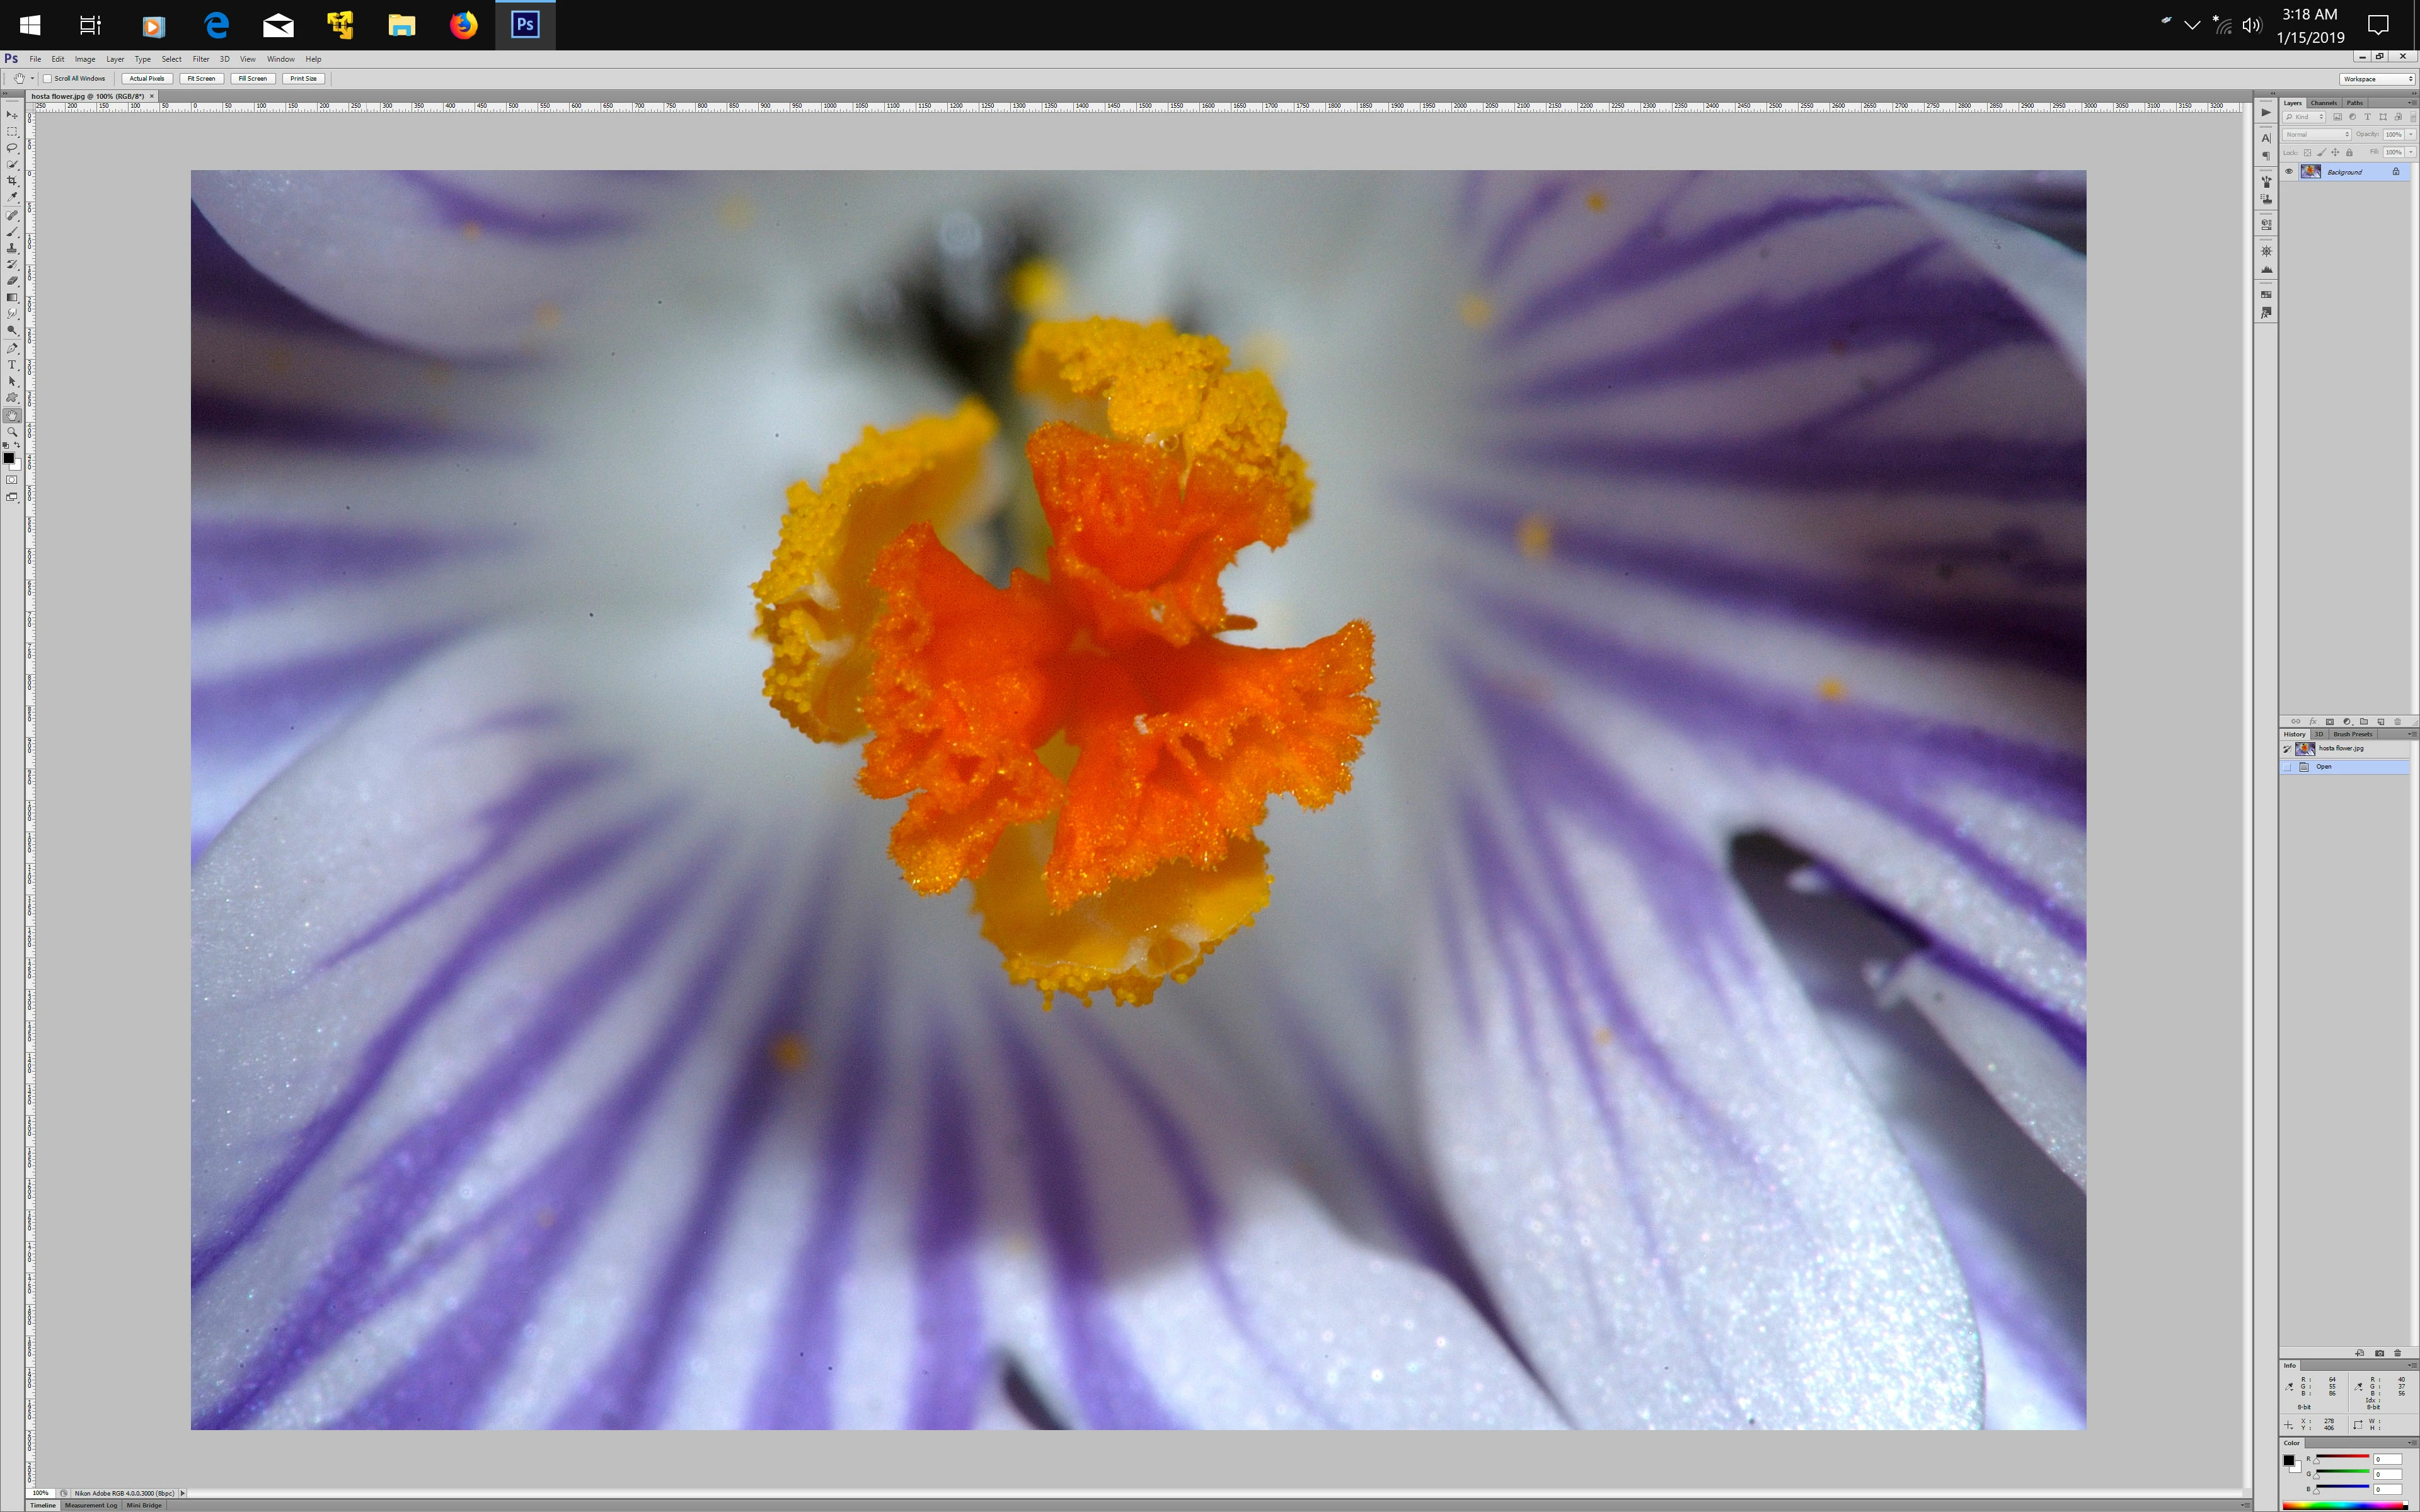The height and width of the screenshot is (1512, 2420).
Task: Expand the layer Opacity slider arrow
Action: pos(2411,134)
